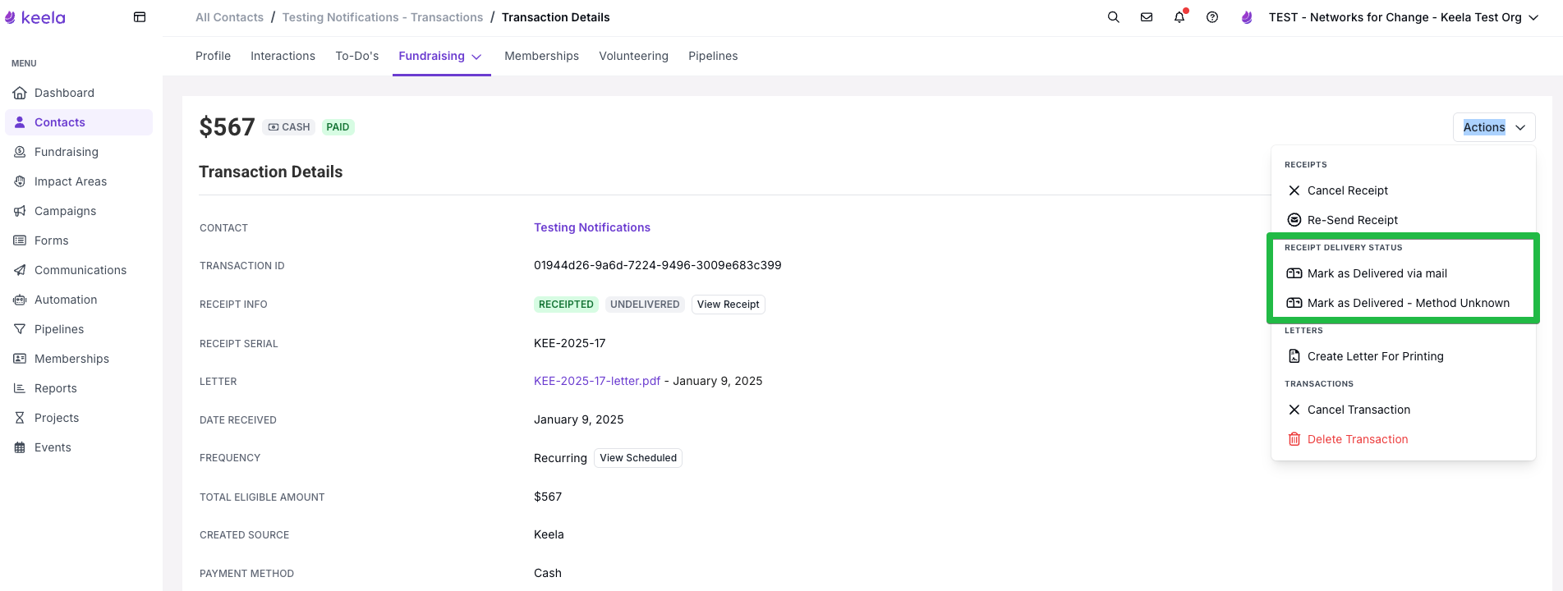Image resolution: width=1563 pixels, height=591 pixels.
Task: Click the PAID status badge
Action: tap(338, 127)
